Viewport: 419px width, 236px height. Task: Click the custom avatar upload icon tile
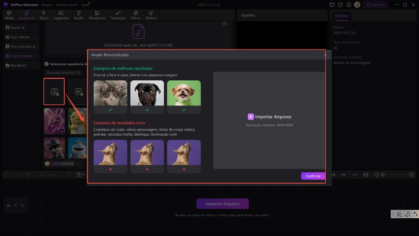pos(54,91)
